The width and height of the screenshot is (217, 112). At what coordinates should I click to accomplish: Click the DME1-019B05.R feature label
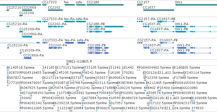[79, 62]
